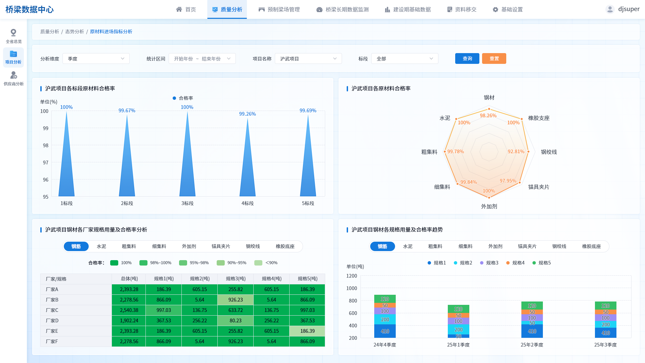
Task: Click the gauge icon beside 桥梁长期数据监测
Action: pos(319,9)
